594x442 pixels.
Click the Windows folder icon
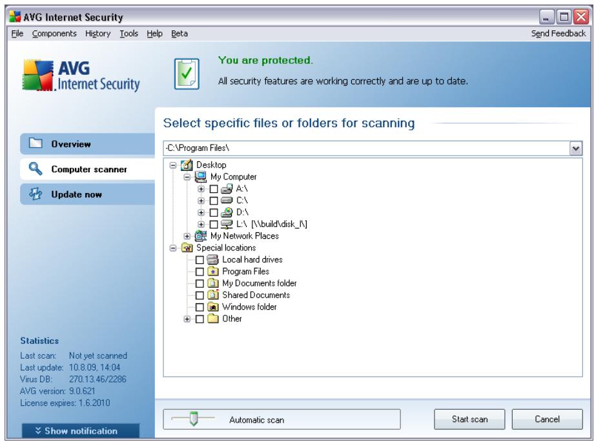[x=213, y=306]
